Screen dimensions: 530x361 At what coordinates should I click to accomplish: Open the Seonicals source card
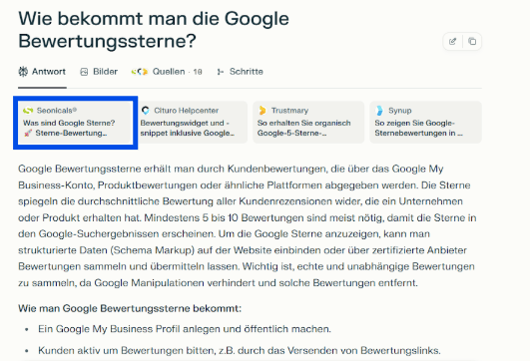[x=75, y=123]
